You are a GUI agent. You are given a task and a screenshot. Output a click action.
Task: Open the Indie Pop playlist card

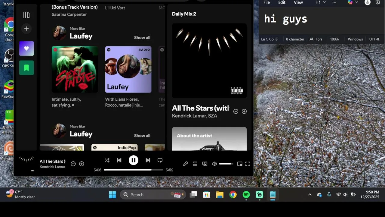115,147
